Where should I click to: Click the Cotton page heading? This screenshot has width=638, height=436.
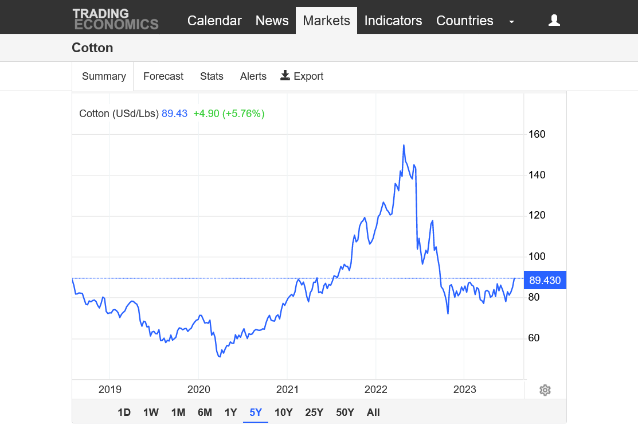pos(92,48)
